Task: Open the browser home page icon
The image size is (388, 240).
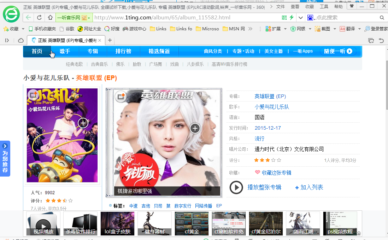Action: pos(50,18)
